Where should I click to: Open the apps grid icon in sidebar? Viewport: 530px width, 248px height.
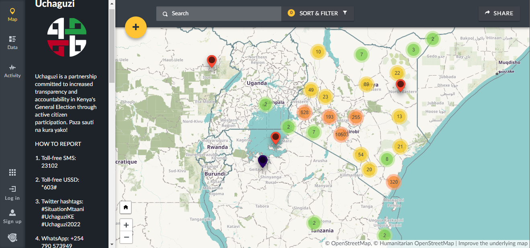12,172
